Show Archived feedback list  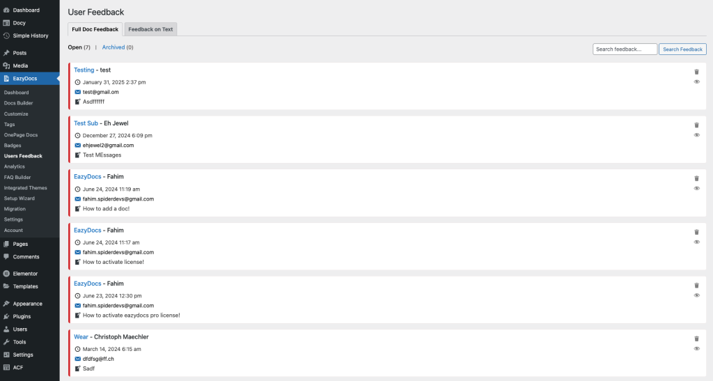pos(113,47)
